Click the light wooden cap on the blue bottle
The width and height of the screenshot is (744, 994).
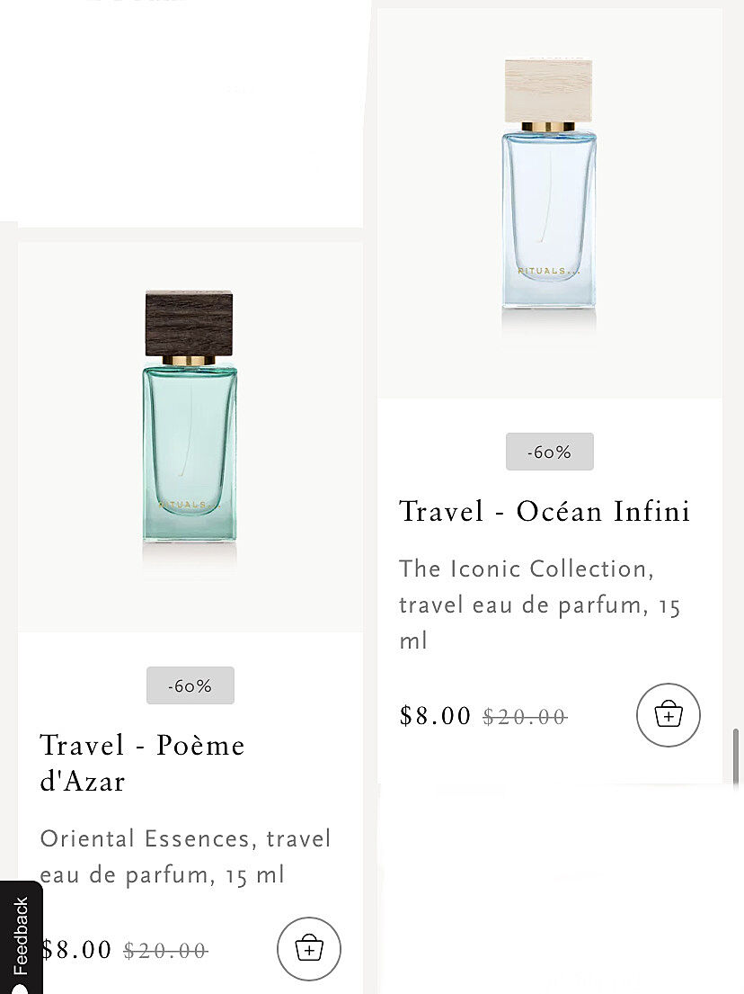pos(549,90)
